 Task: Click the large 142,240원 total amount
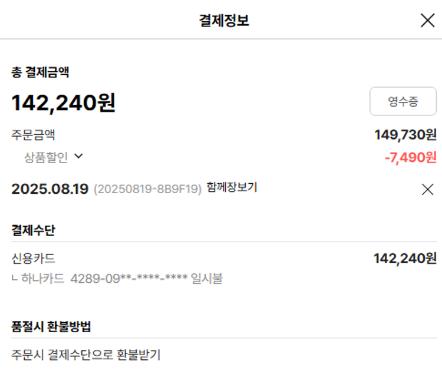click(64, 102)
